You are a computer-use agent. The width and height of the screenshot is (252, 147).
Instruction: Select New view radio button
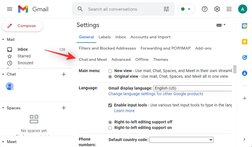pos(110,71)
